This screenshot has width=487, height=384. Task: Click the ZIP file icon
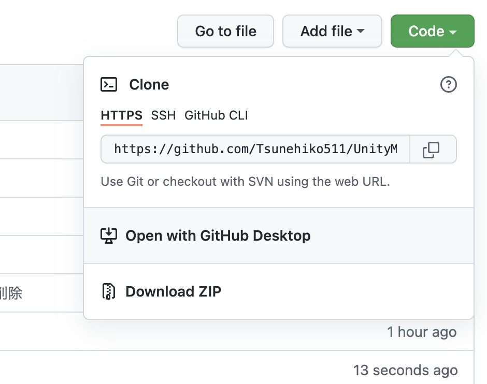[x=109, y=291]
